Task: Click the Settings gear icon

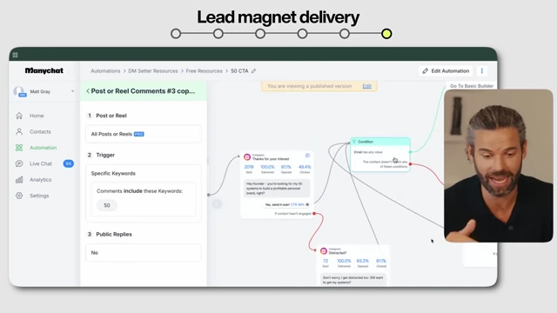Action: pyautogui.click(x=19, y=196)
